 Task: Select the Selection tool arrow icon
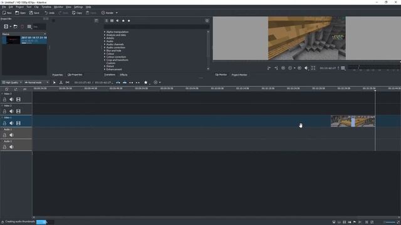pyautogui.click(x=55, y=82)
